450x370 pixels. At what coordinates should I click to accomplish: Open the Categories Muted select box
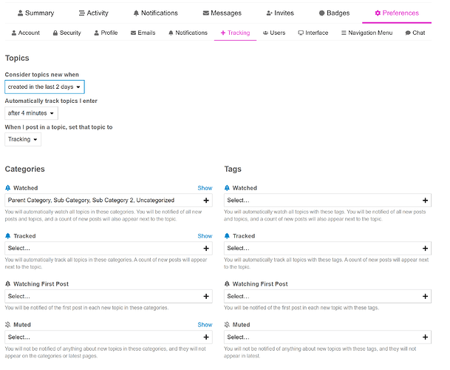tap(109, 337)
